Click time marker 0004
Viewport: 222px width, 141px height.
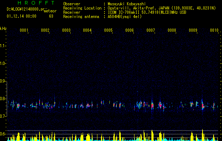tap(87, 30)
